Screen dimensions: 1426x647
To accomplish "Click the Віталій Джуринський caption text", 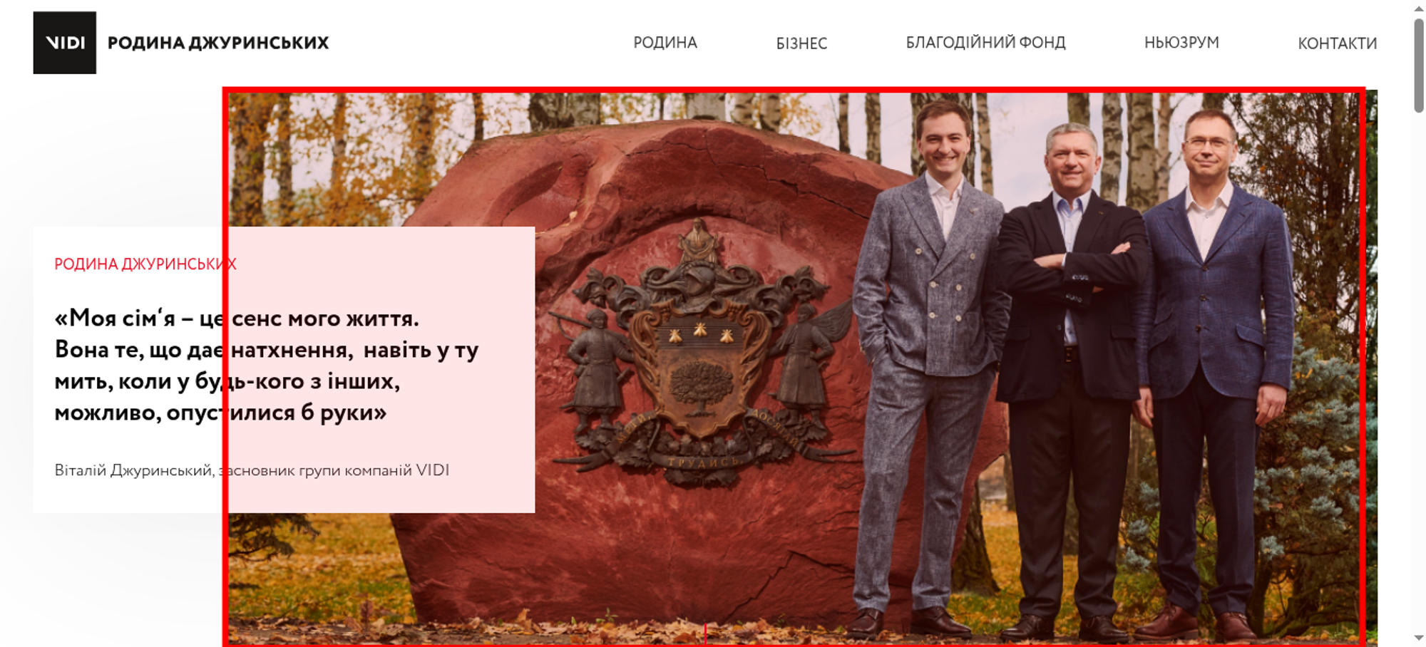I will tap(252, 470).
